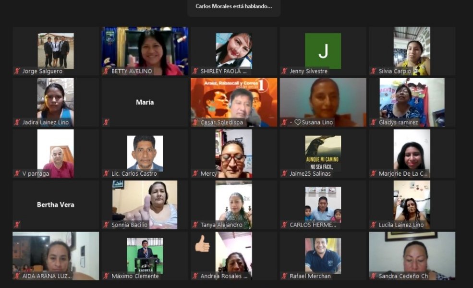The height and width of the screenshot is (288, 473).
Task: Select Cesar Soledispa's orange banner video
Action: click(x=234, y=102)
